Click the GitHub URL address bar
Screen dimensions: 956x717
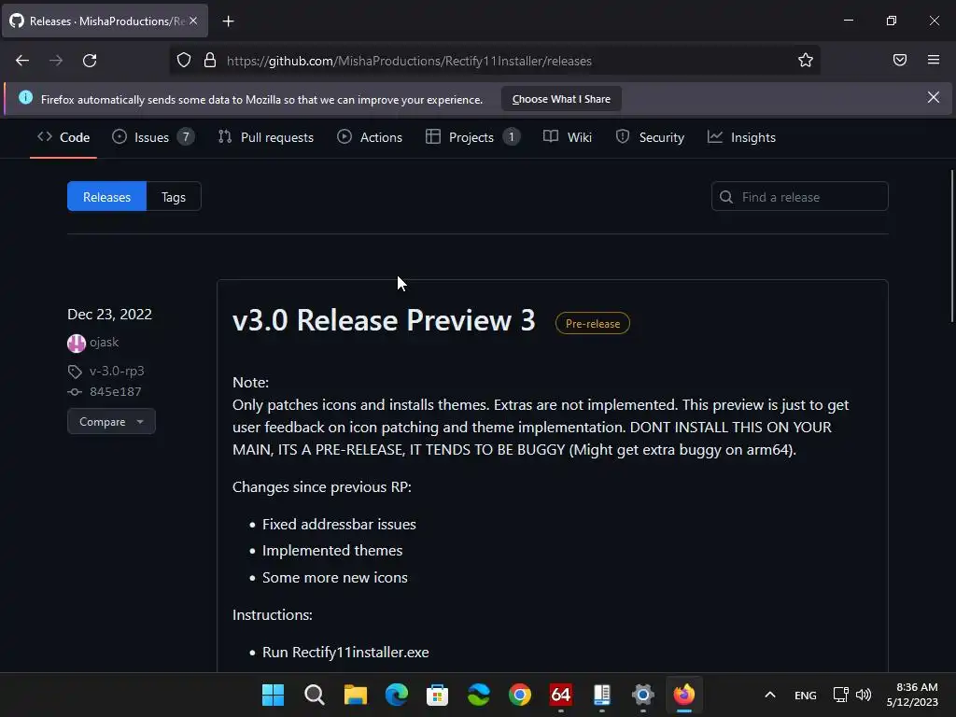[495, 61]
